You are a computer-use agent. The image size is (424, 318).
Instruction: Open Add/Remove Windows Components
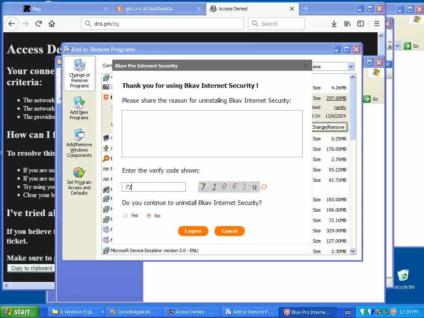tap(79, 143)
